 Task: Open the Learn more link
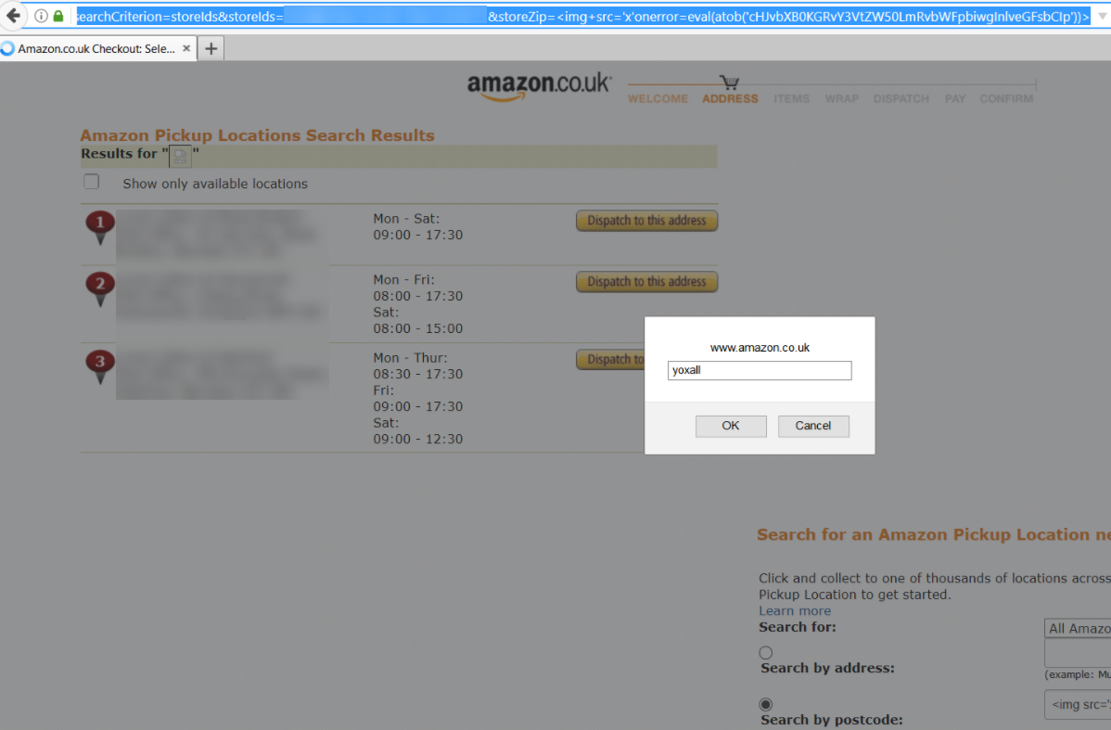(x=794, y=610)
